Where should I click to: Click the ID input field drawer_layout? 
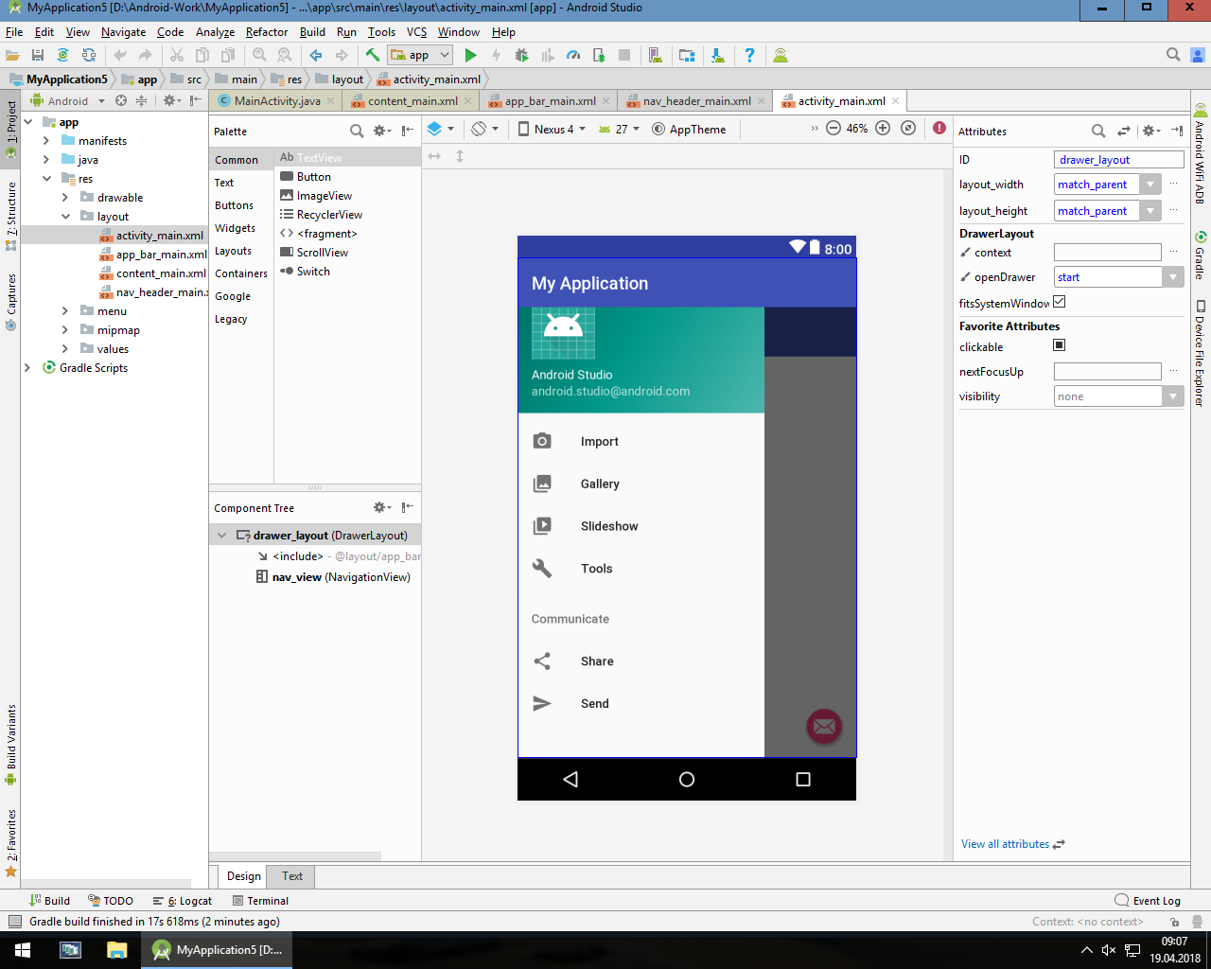[1118, 160]
